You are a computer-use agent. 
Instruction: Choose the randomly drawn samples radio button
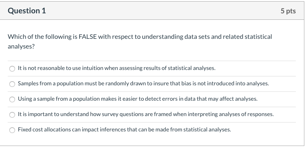(x=12, y=84)
